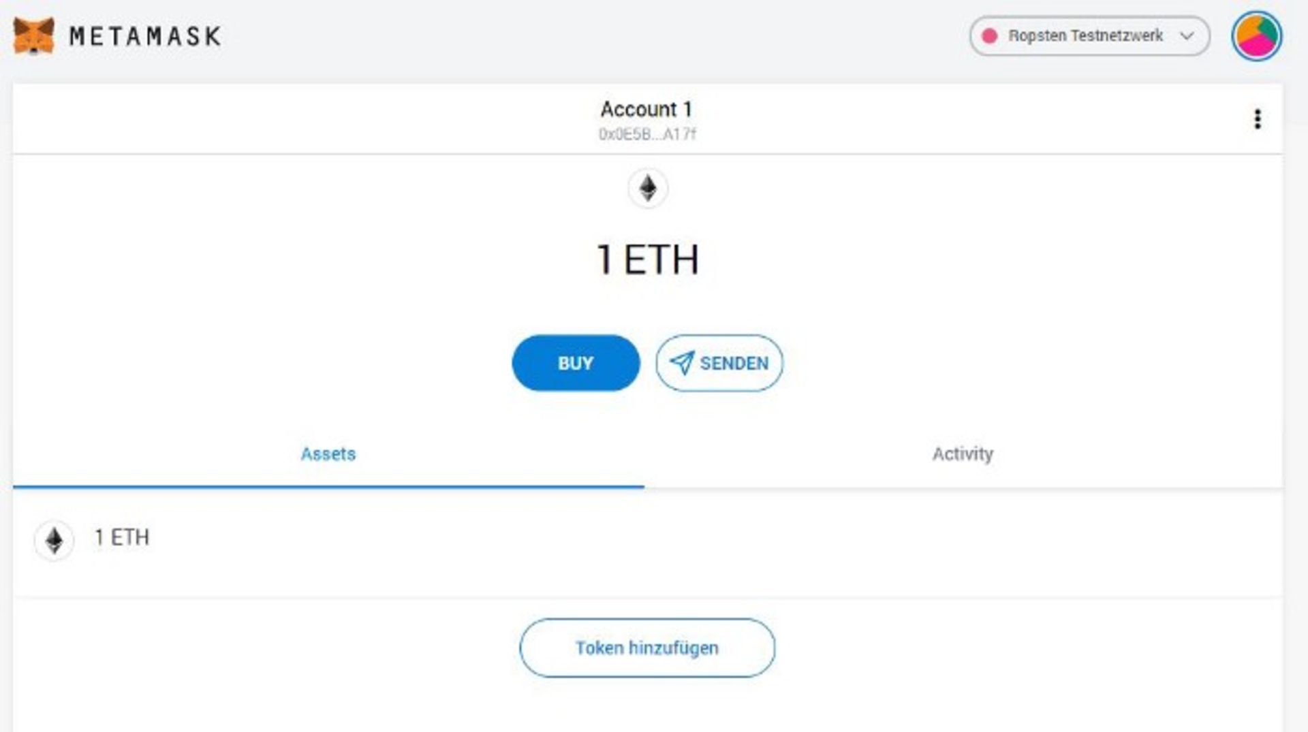Image resolution: width=1308 pixels, height=732 pixels.
Task: Open the Ropsten Testnetzwerk network selector
Action: pos(1085,36)
